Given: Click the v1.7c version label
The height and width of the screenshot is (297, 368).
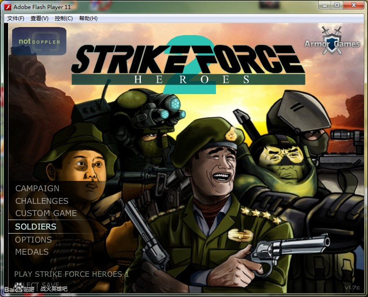Looking at the screenshot, I should coord(353,288).
